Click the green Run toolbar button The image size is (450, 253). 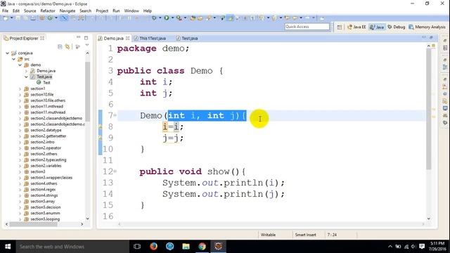point(167,18)
